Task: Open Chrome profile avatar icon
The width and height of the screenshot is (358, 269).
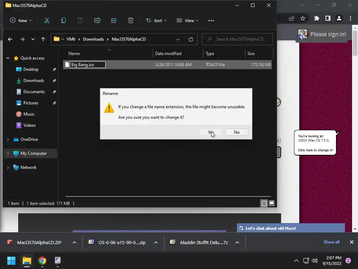Action: (x=339, y=18)
